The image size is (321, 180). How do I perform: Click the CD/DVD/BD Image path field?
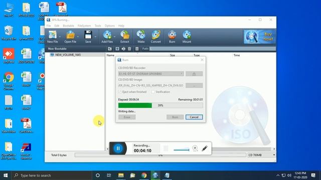coord(151,85)
